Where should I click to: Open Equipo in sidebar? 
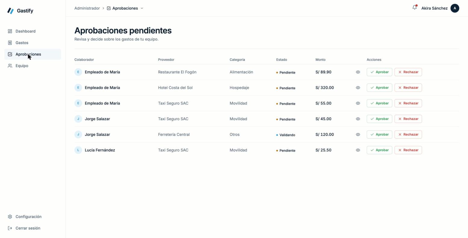(33, 66)
